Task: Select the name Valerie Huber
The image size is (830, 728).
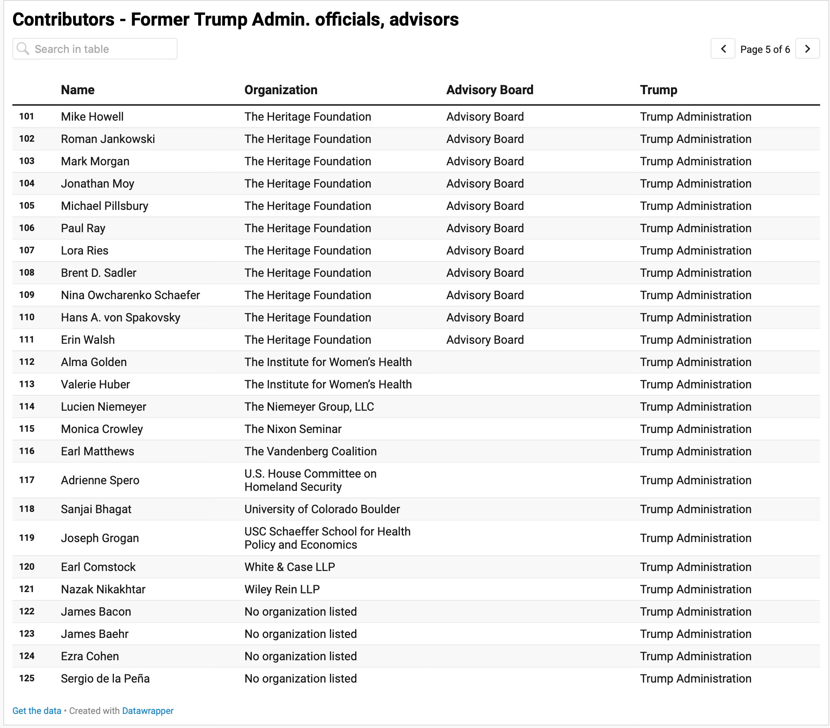Action: pyautogui.click(x=95, y=384)
